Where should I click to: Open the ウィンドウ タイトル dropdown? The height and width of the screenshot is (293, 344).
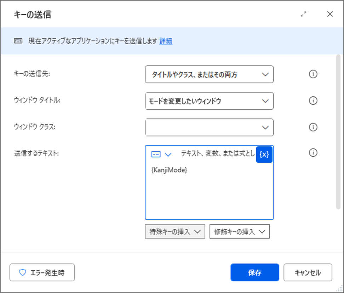[x=209, y=101]
